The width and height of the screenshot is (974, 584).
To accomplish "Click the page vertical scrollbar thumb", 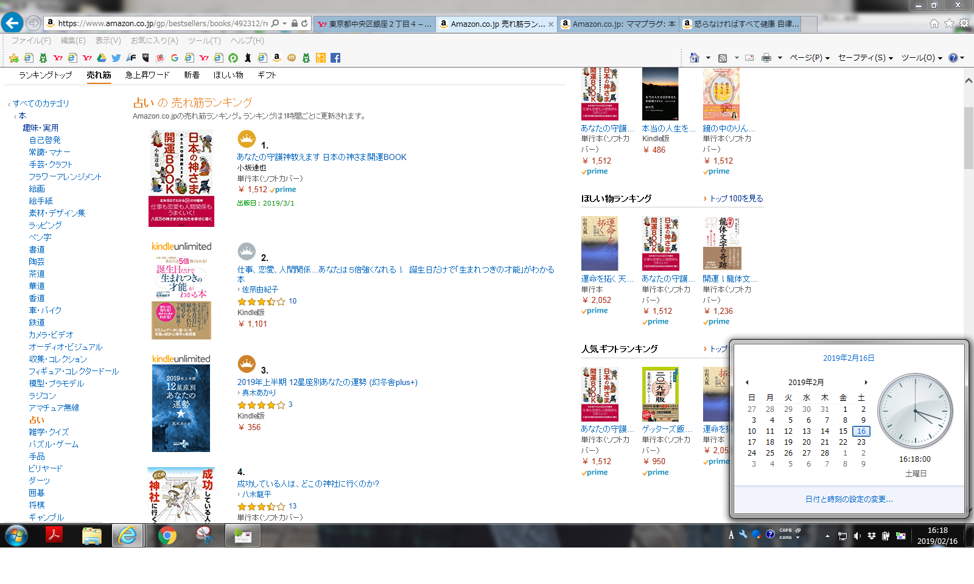I will point(969,137).
